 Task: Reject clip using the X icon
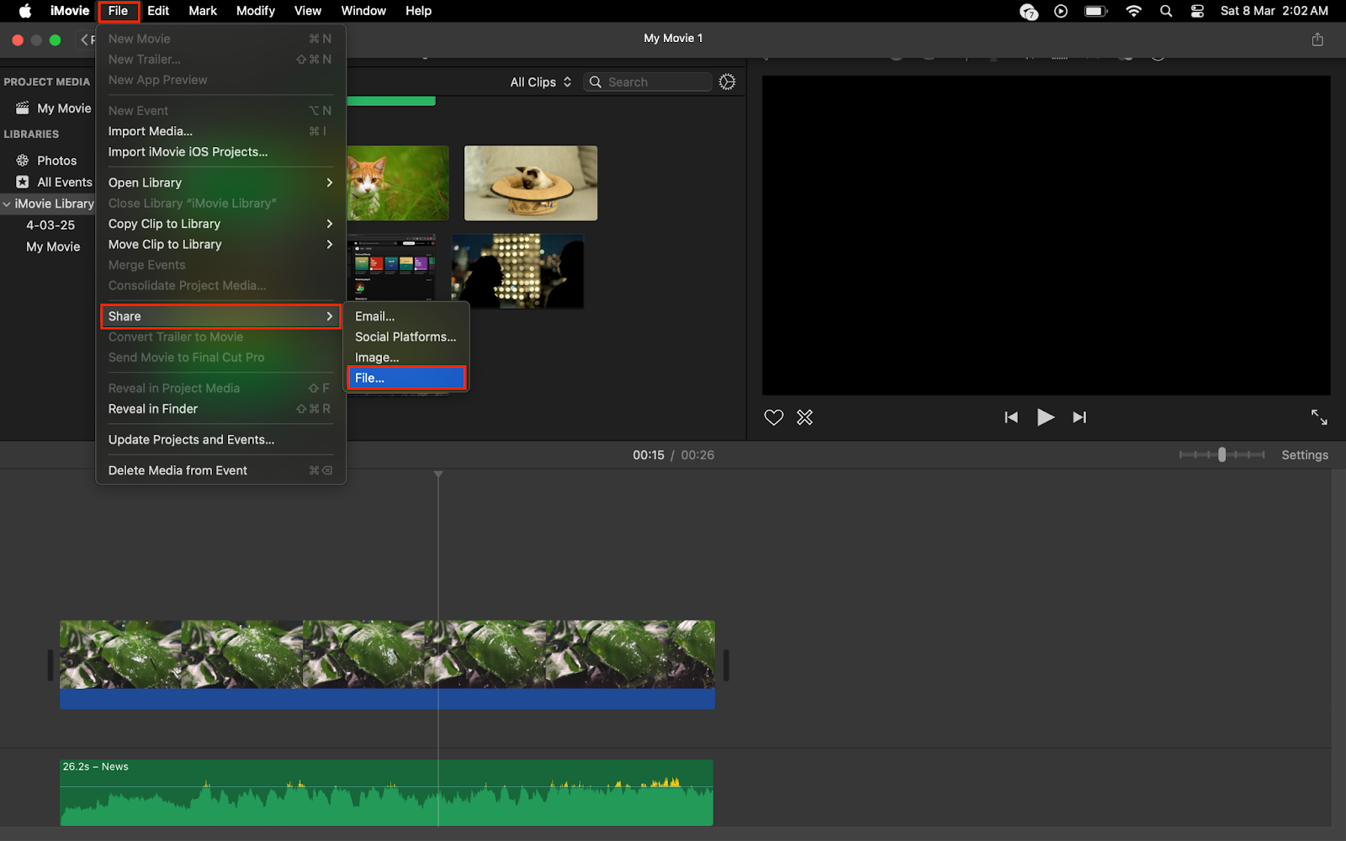click(x=805, y=417)
